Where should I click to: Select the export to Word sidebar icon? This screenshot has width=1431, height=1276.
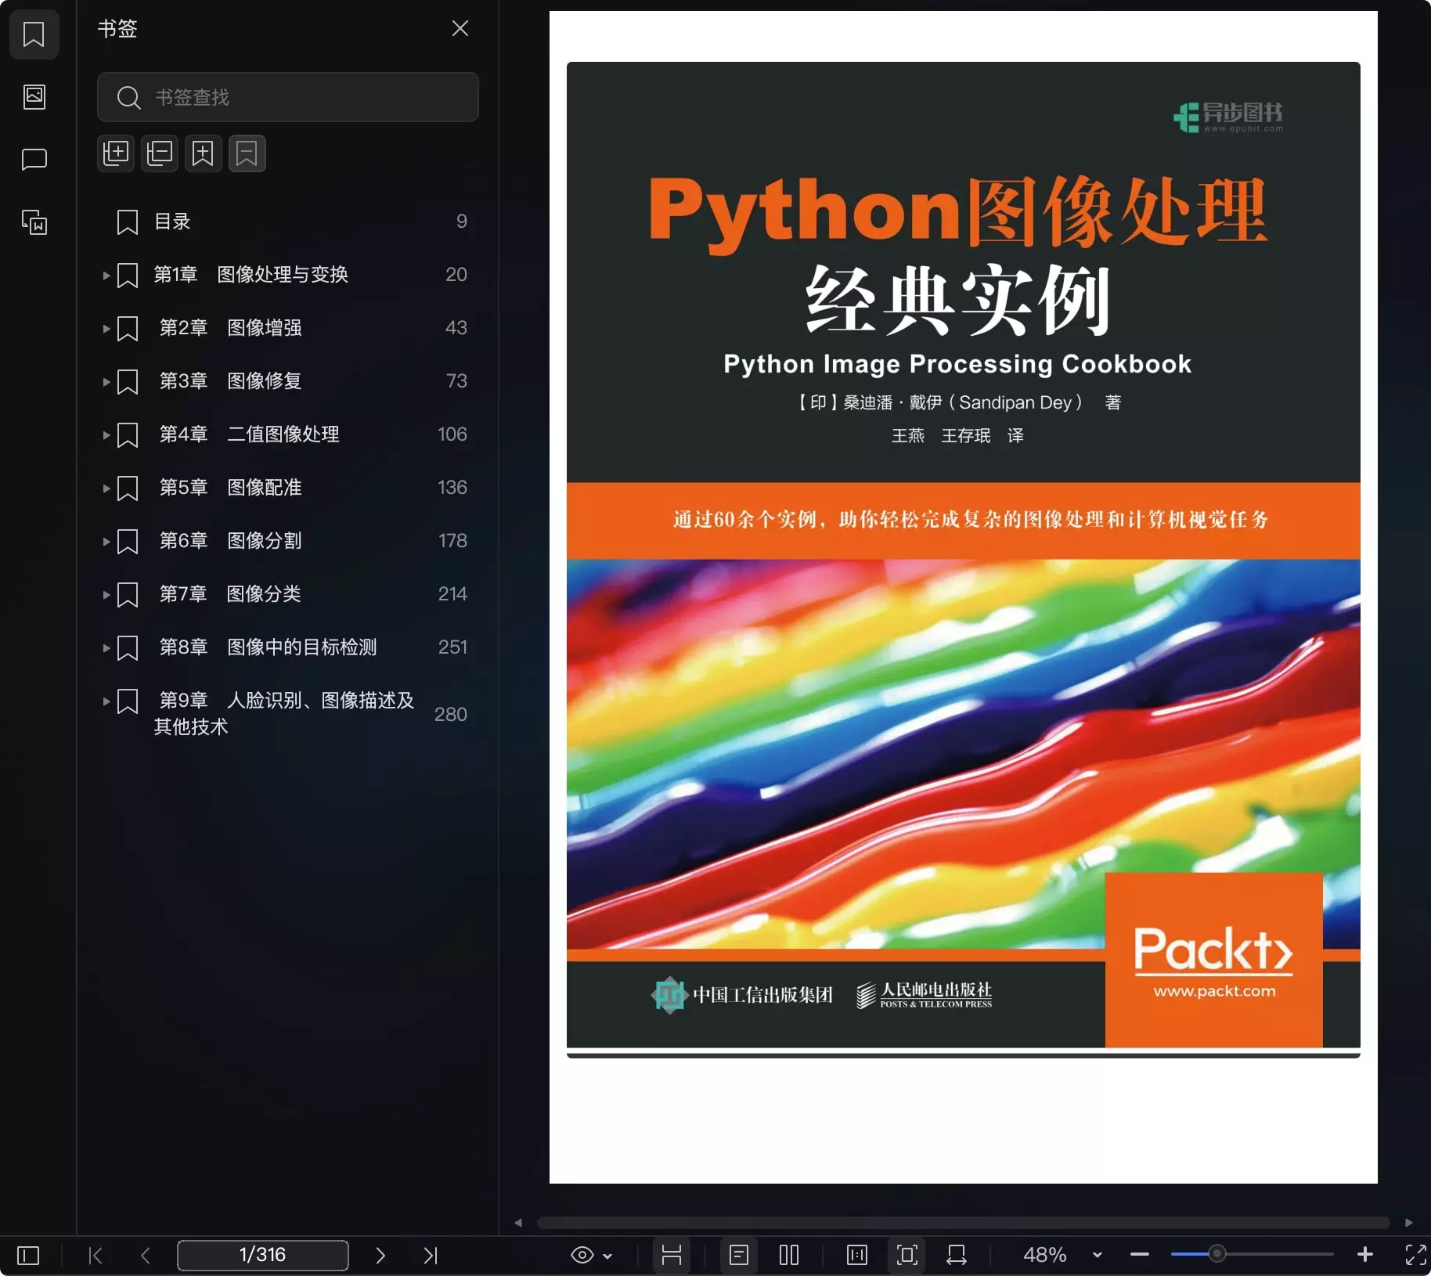click(x=34, y=222)
